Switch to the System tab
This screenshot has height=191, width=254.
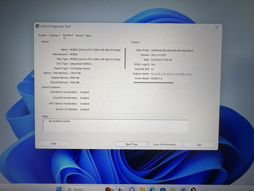click(x=42, y=35)
